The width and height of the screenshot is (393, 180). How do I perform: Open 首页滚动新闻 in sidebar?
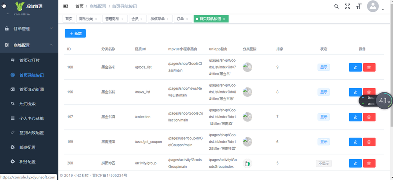click(29, 89)
